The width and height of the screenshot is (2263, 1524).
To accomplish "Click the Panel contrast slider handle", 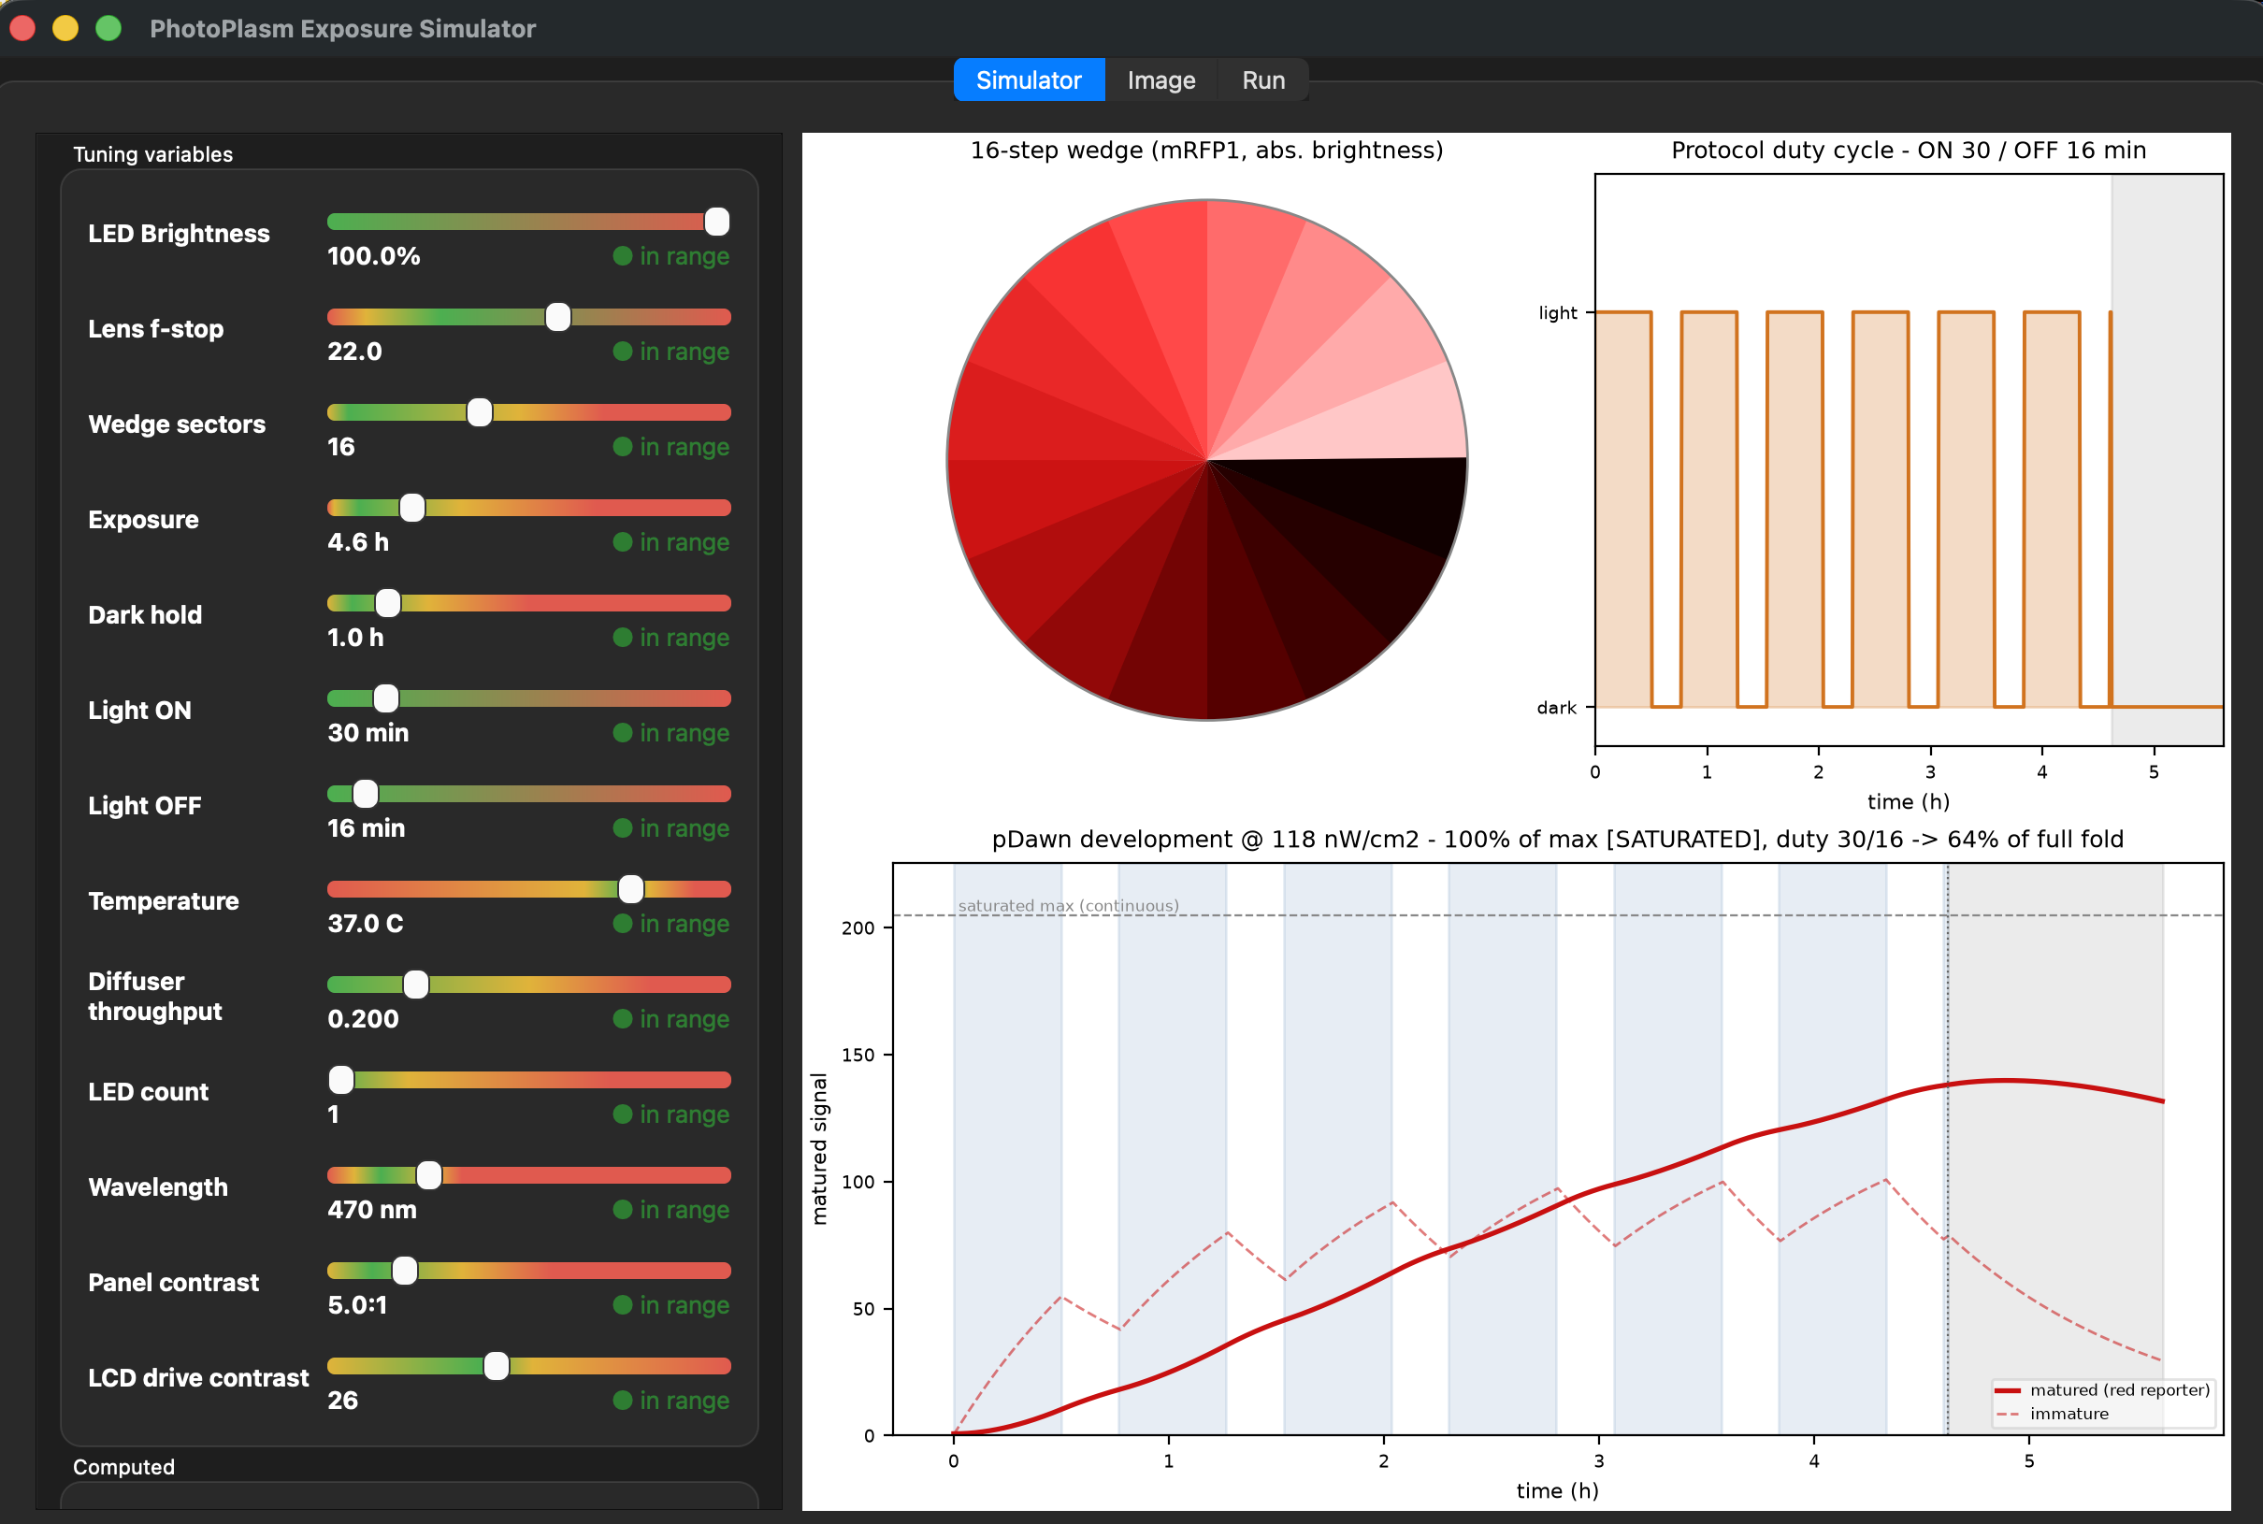I will [404, 1270].
